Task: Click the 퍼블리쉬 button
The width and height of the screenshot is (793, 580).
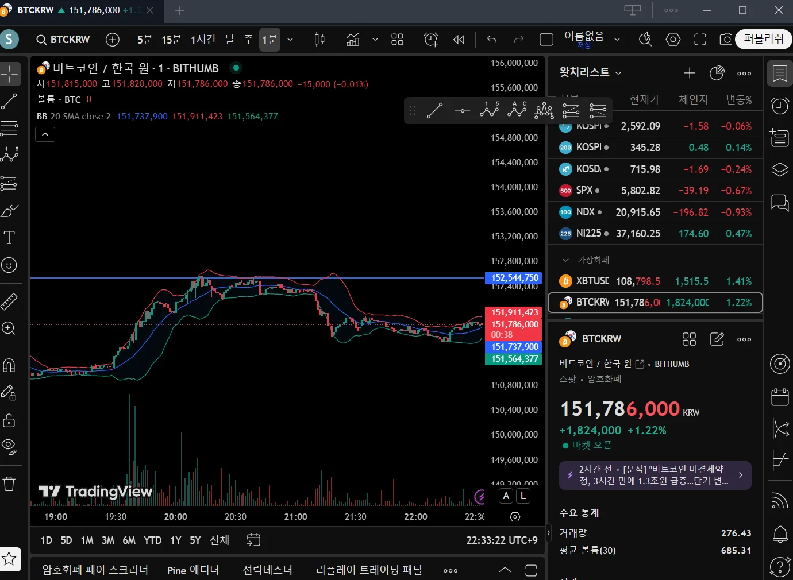Action: [764, 39]
